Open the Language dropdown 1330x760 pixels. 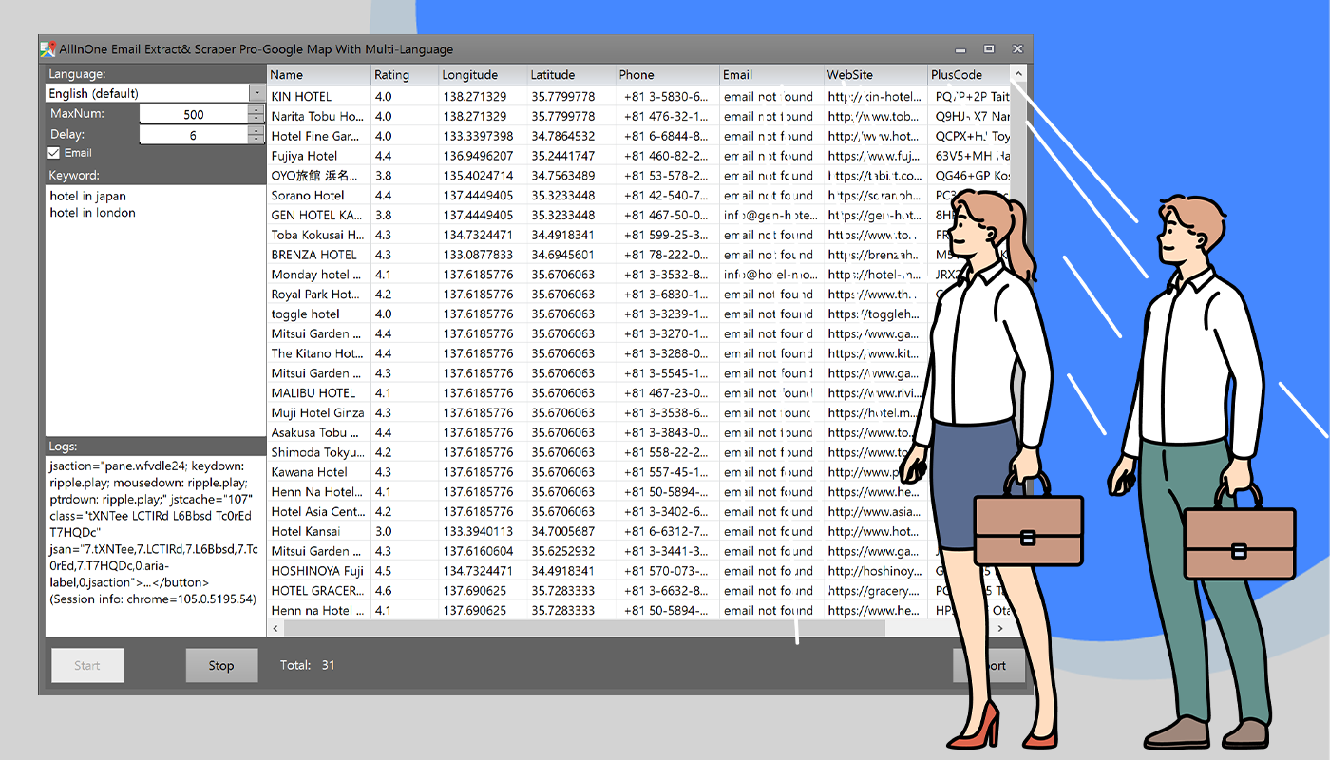[256, 93]
